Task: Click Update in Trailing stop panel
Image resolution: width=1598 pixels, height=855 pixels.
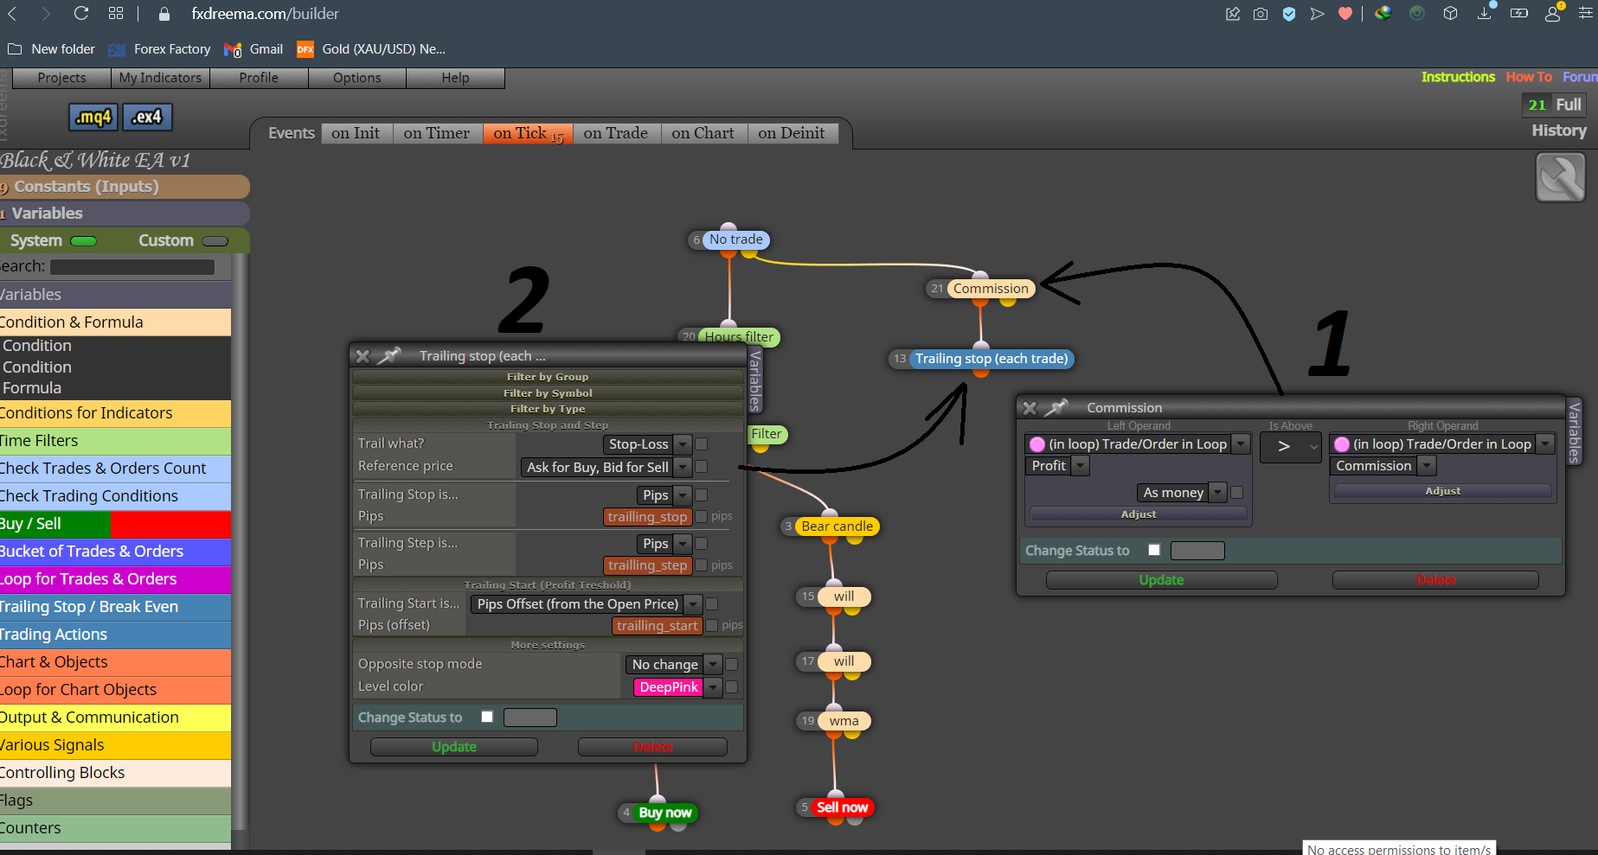Action: (454, 747)
